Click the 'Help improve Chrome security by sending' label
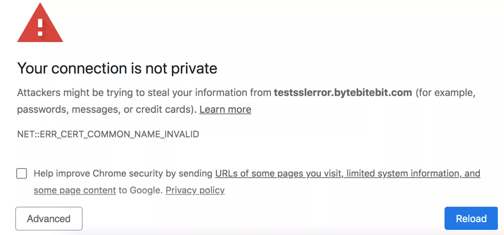The image size is (504, 235). [123, 174]
